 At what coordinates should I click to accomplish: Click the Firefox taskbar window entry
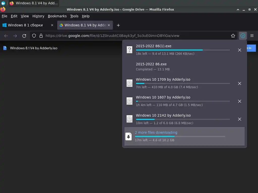point(34,3)
